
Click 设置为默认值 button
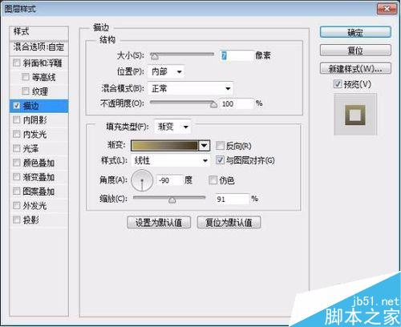[x=159, y=222]
